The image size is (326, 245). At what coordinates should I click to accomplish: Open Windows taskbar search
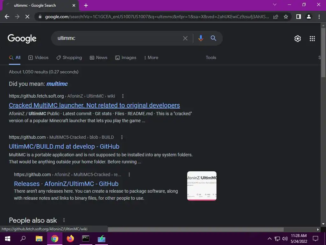23,239
